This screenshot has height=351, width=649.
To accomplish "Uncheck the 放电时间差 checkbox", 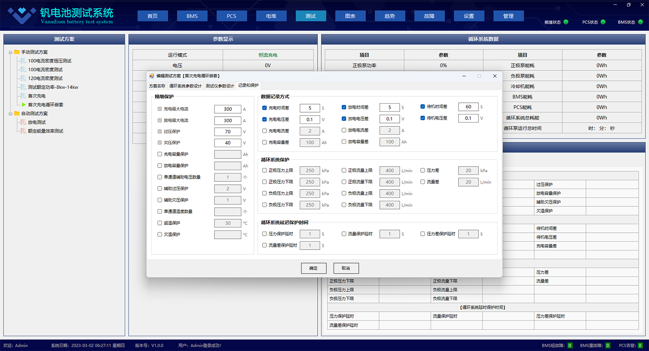I will coord(344,107).
